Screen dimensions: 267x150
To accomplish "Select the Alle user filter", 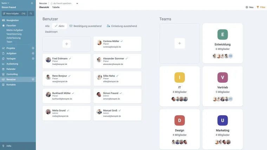I will [47, 26].
